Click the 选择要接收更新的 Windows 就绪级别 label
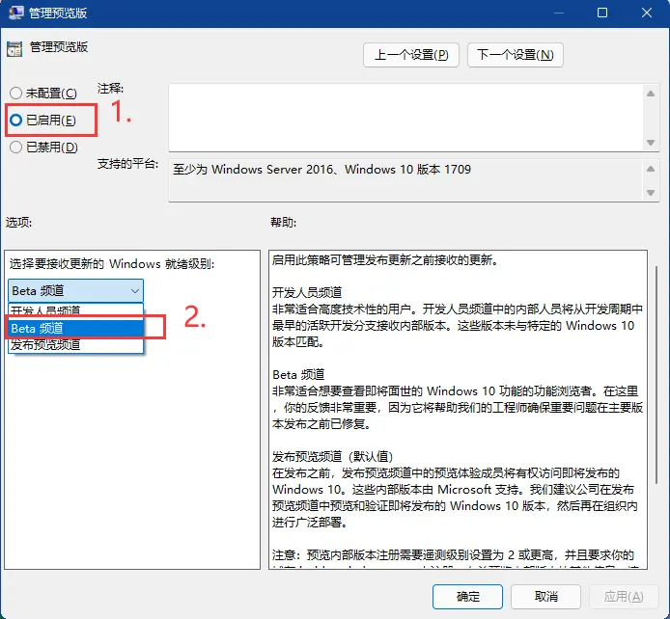 coord(112,264)
